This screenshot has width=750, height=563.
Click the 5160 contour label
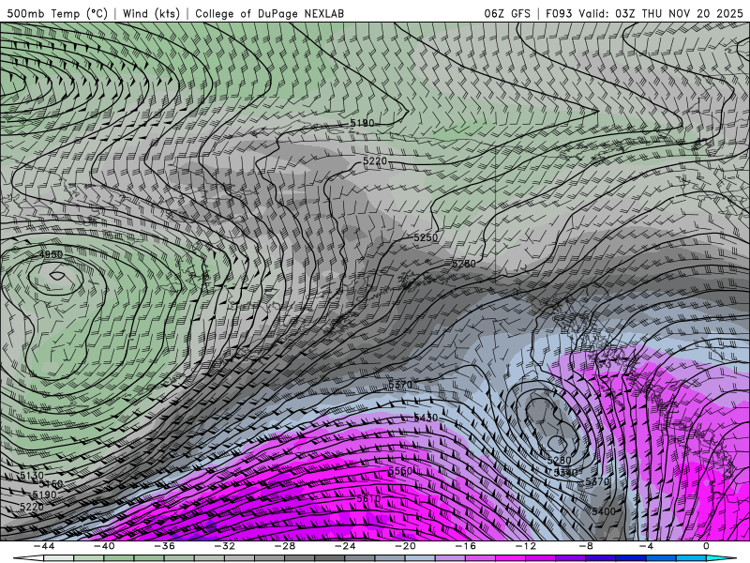coord(51,484)
